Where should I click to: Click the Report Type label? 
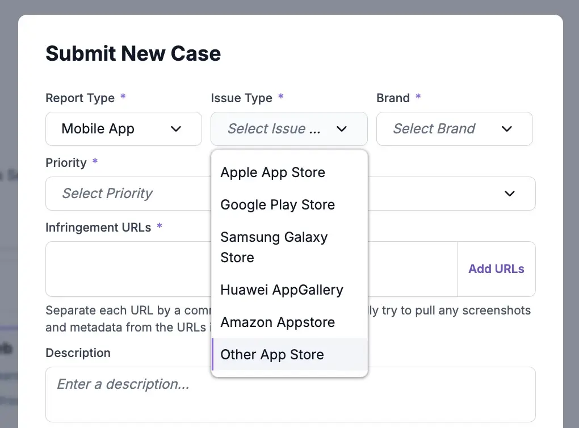point(80,98)
